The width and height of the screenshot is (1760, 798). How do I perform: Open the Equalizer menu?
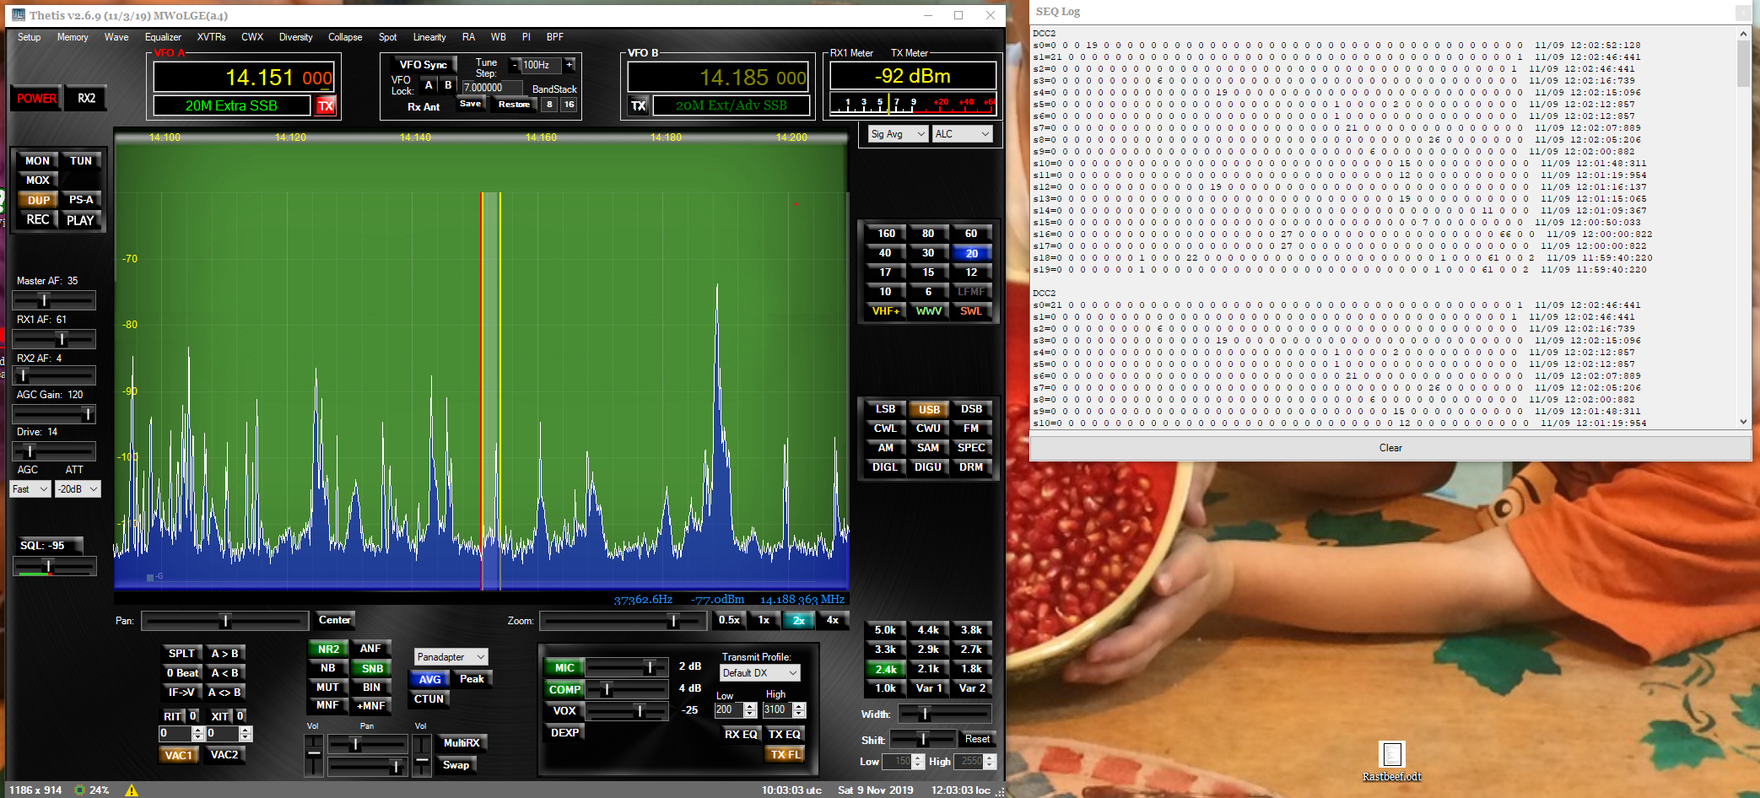coord(163,37)
